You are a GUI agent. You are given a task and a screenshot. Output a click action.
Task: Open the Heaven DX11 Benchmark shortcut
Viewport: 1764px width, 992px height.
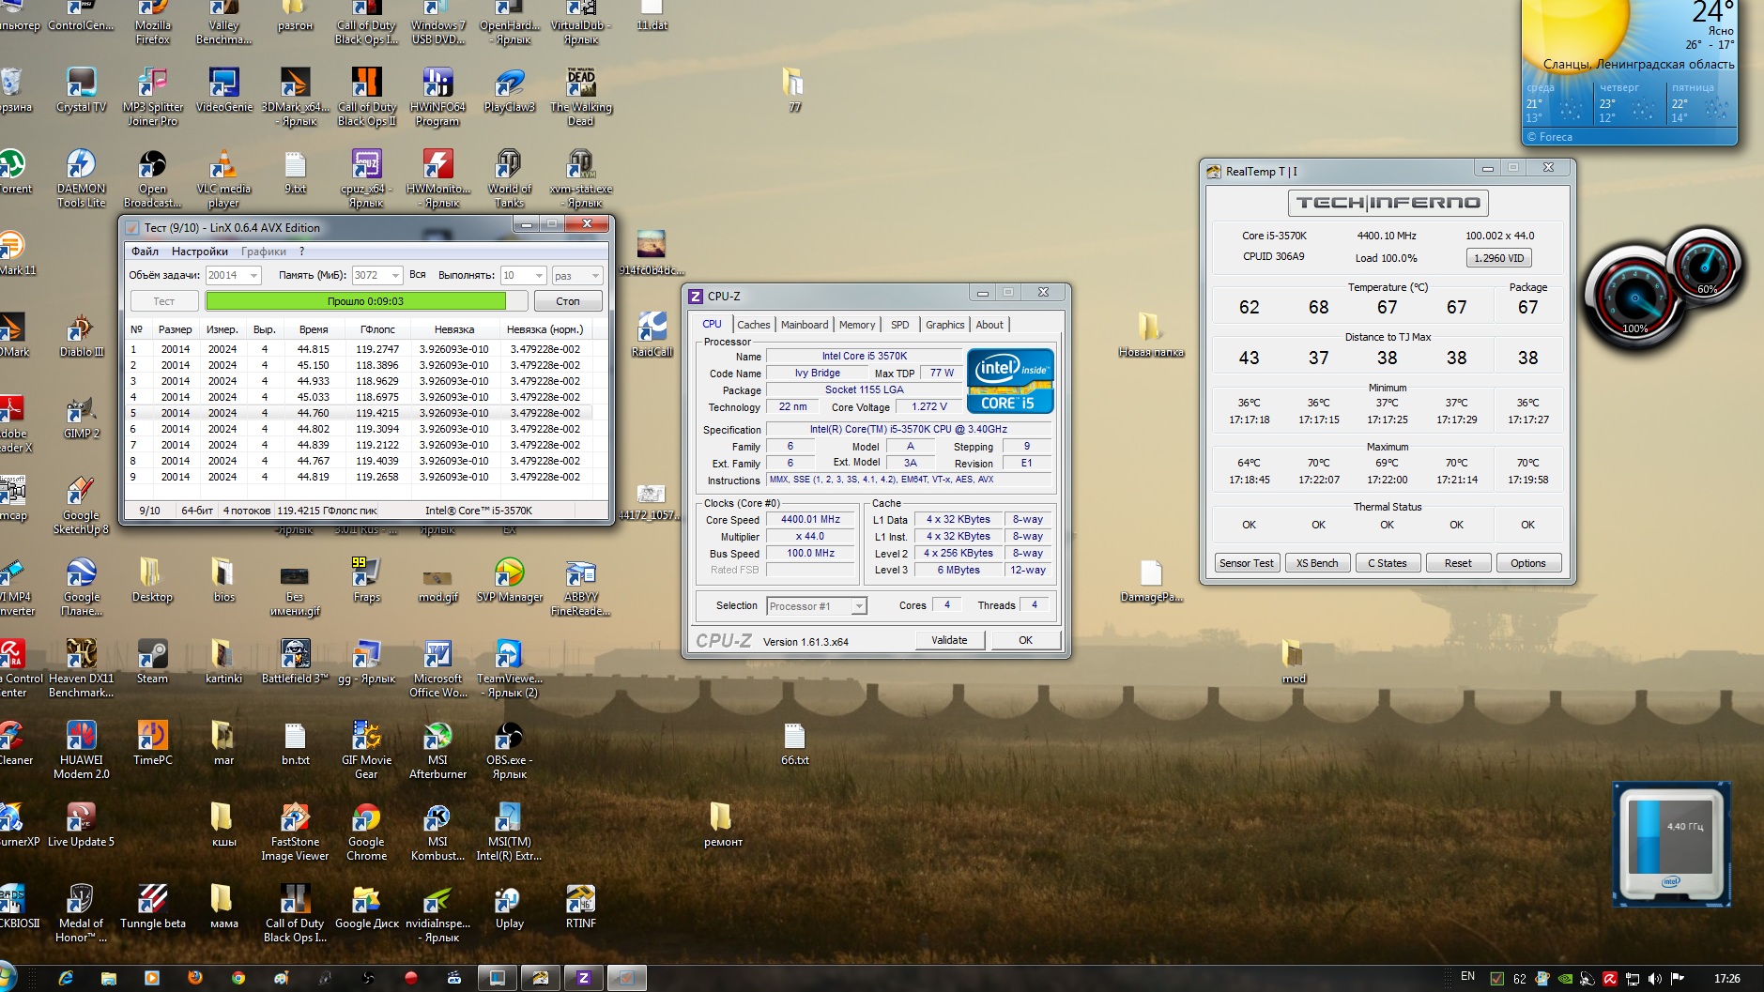tap(81, 656)
